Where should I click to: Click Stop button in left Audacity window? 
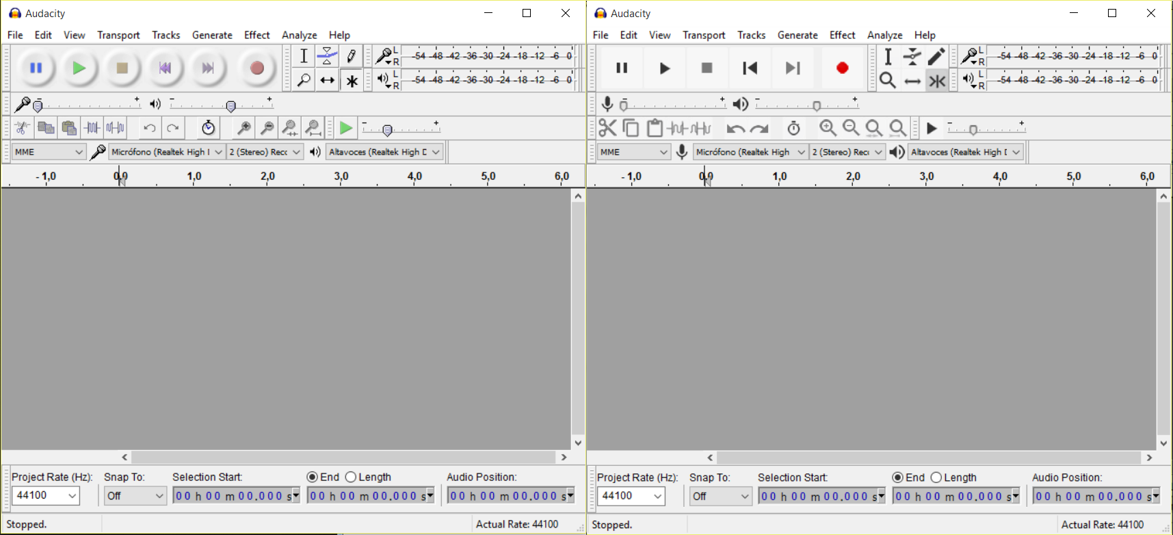click(x=122, y=68)
